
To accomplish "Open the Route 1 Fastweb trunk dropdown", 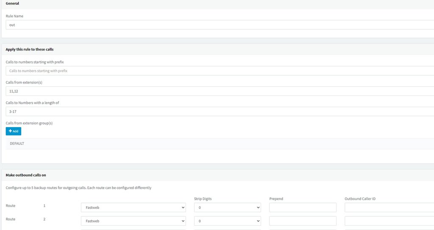I will click(x=133, y=208).
